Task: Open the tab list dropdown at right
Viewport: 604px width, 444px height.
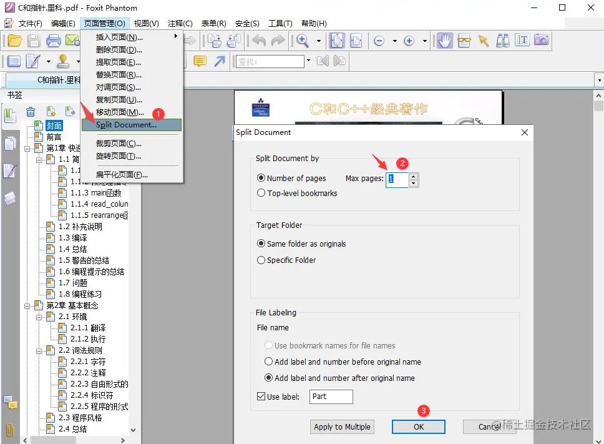Action: point(600,80)
